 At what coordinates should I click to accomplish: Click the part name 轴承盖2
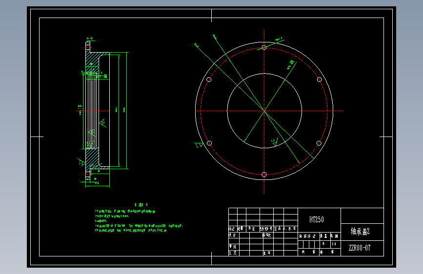[360, 232]
